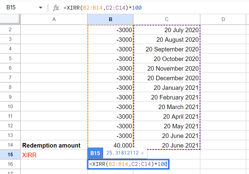Click the 20 July 2020 date cell
Viewport: 249px width, 174px height.
tap(167, 30)
